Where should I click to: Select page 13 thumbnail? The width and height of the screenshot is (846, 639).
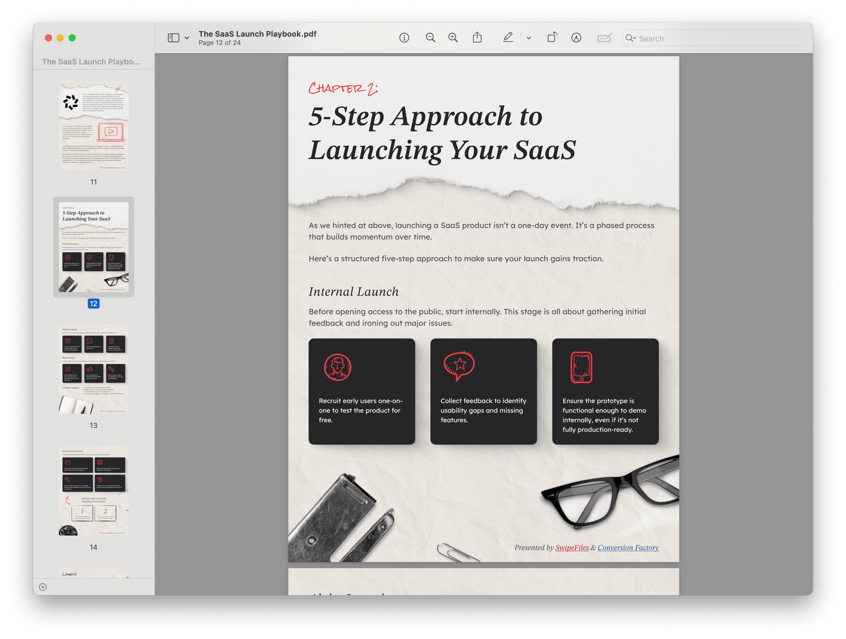94,369
